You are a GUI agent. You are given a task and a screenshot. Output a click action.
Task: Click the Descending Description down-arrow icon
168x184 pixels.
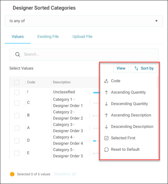(x=106, y=127)
